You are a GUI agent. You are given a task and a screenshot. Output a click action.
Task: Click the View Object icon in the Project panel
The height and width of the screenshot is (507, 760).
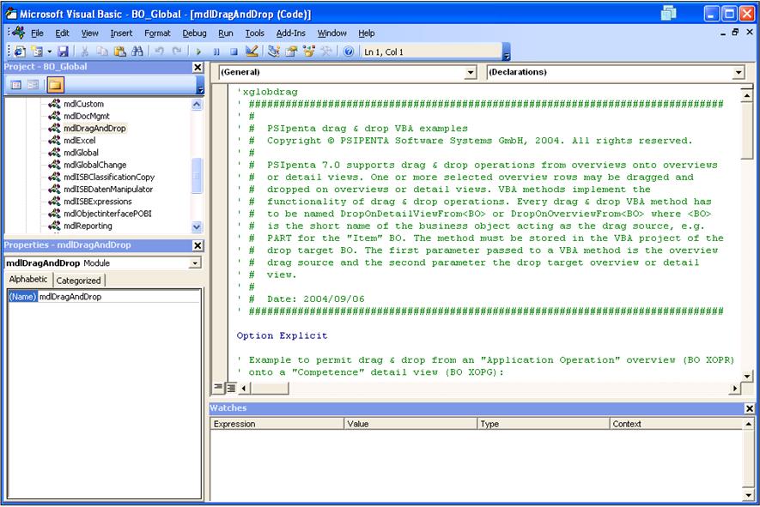click(x=33, y=85)
